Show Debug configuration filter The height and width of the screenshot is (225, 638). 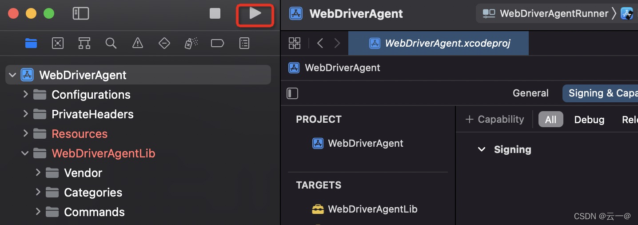coord(589,120)
